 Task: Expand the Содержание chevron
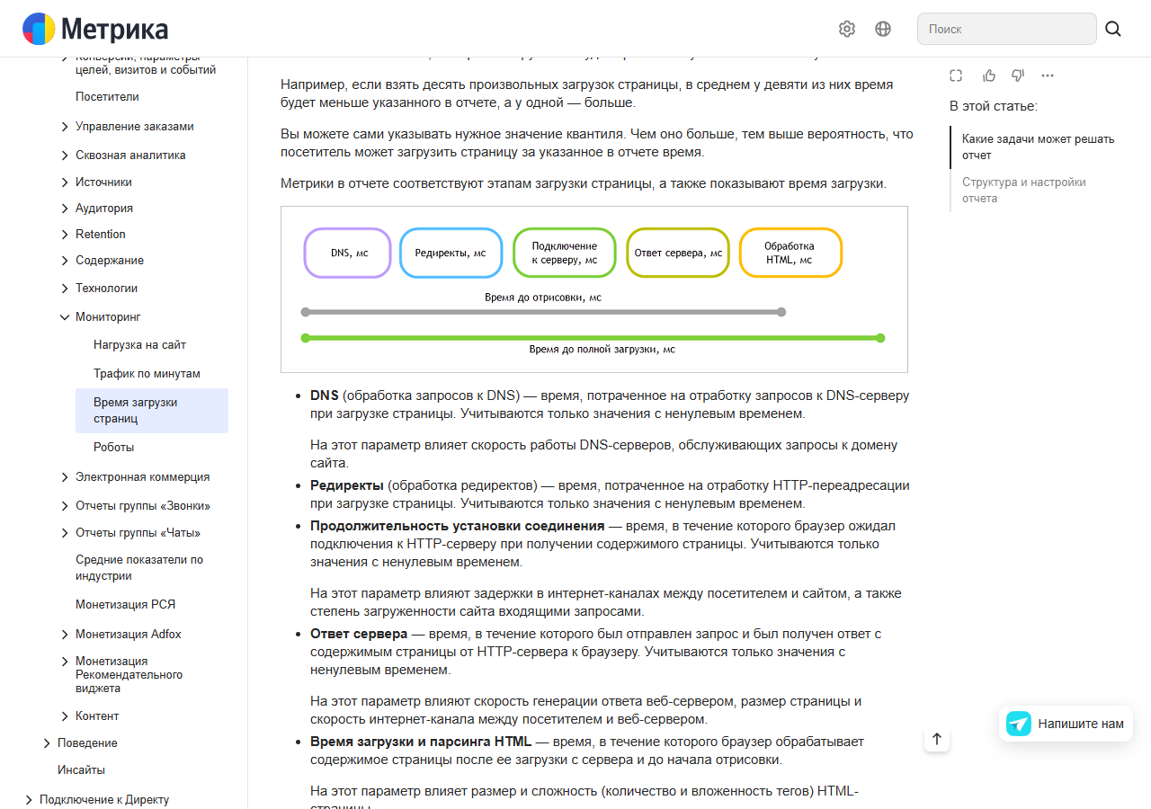point(65,261)
